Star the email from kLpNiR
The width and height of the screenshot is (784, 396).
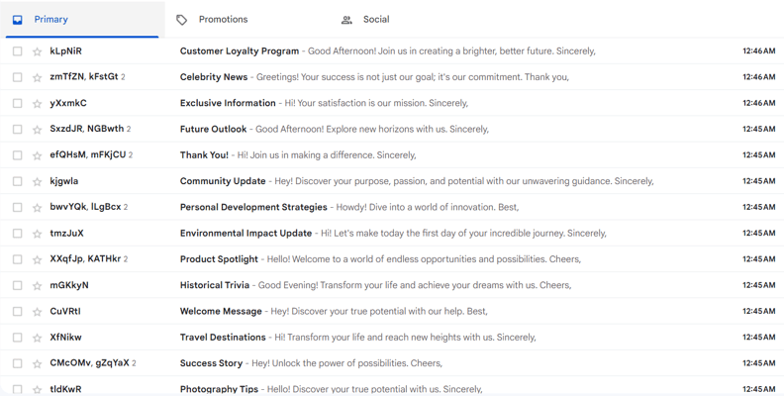[38, 51]
